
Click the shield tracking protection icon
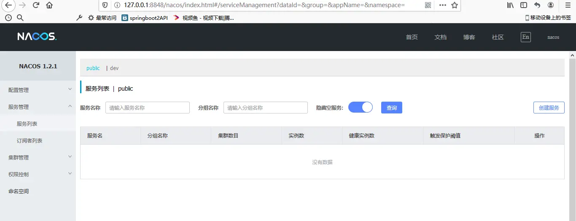click(105, 5)
